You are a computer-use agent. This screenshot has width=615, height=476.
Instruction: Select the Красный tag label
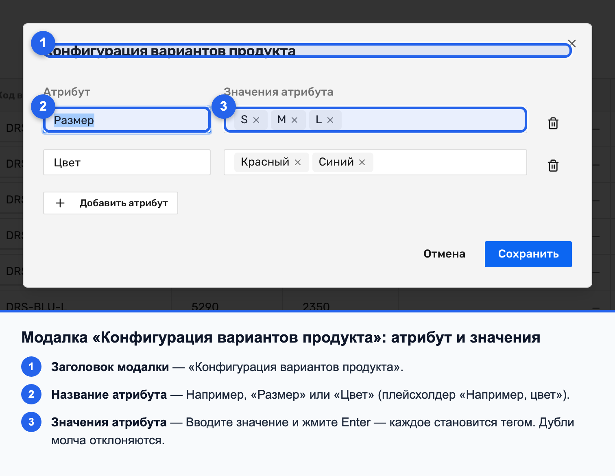tap(265, 162)
